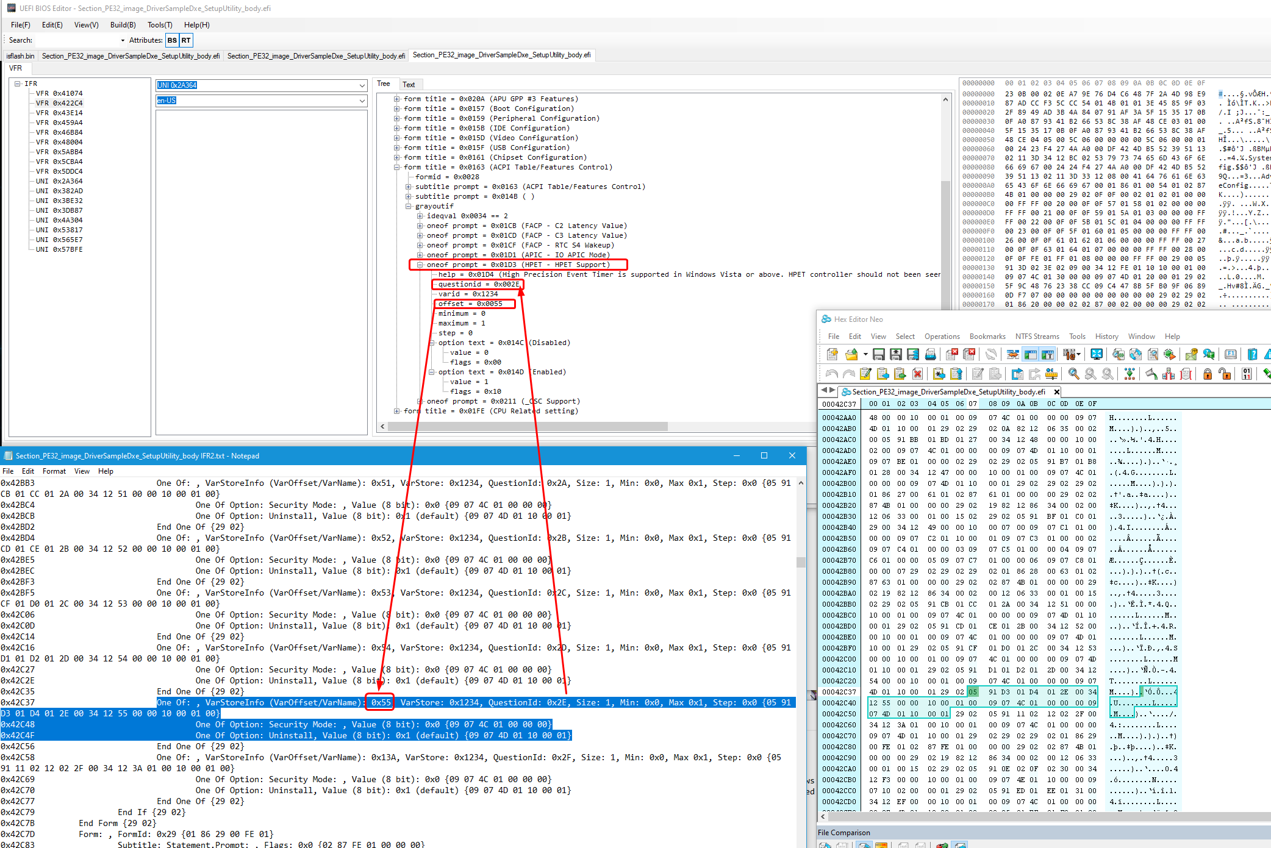Toggle the RT attribute button
The image size is (1271, 848).
pos(186,40)
